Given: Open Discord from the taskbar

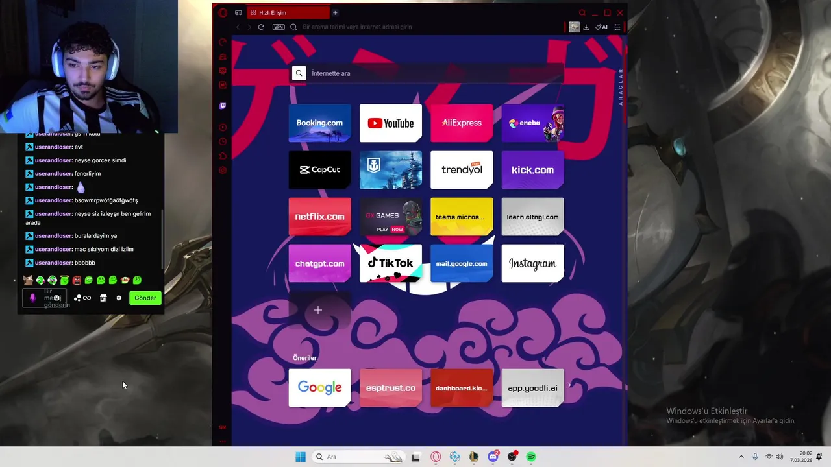Looking at the screenshot, I should [x=493, y=457].
